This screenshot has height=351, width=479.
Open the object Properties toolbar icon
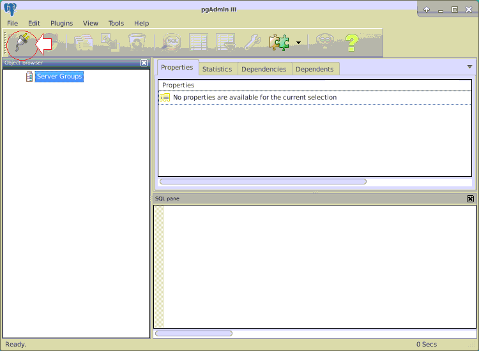pos(83,42)
